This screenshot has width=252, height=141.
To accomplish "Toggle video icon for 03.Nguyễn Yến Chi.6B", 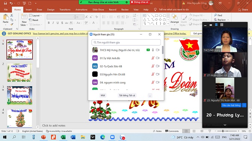I will (x=157, y=74).
